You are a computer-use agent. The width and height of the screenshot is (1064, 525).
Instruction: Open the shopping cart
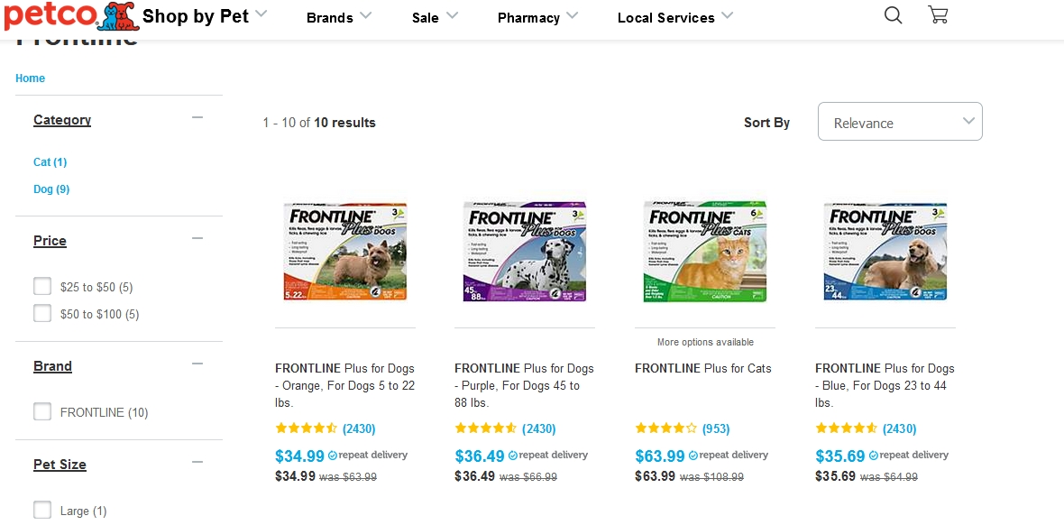[938, 15]
